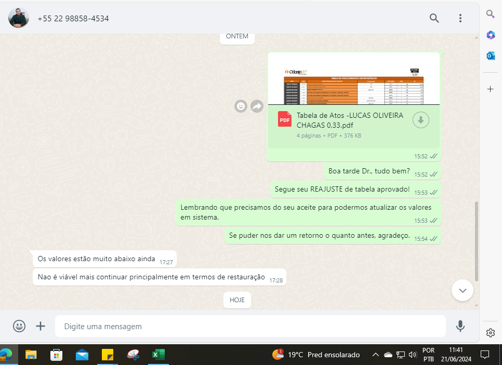Screen dimensions: 502x365
Task: Download the Tabela de Atos PDF
Action: [421, 120]
